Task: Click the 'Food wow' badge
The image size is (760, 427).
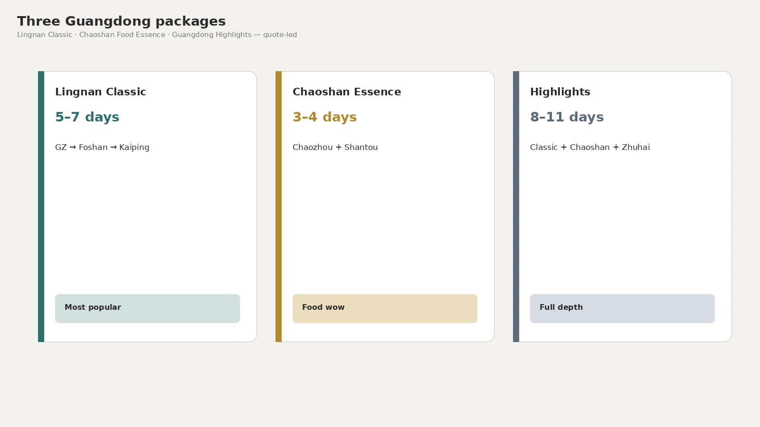Action: click(x=385, y=308)
